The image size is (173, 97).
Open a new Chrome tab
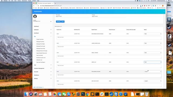(55, 3)
